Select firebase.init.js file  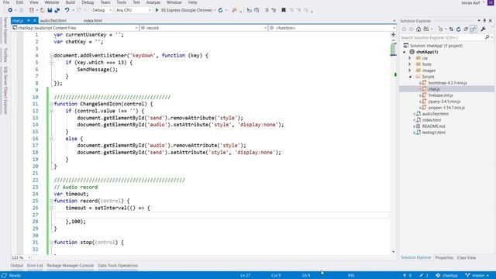441,95
